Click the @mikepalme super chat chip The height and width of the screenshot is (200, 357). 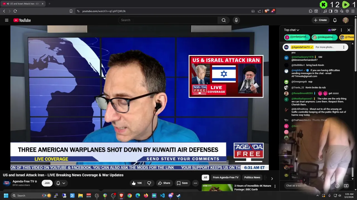point(325,37)
